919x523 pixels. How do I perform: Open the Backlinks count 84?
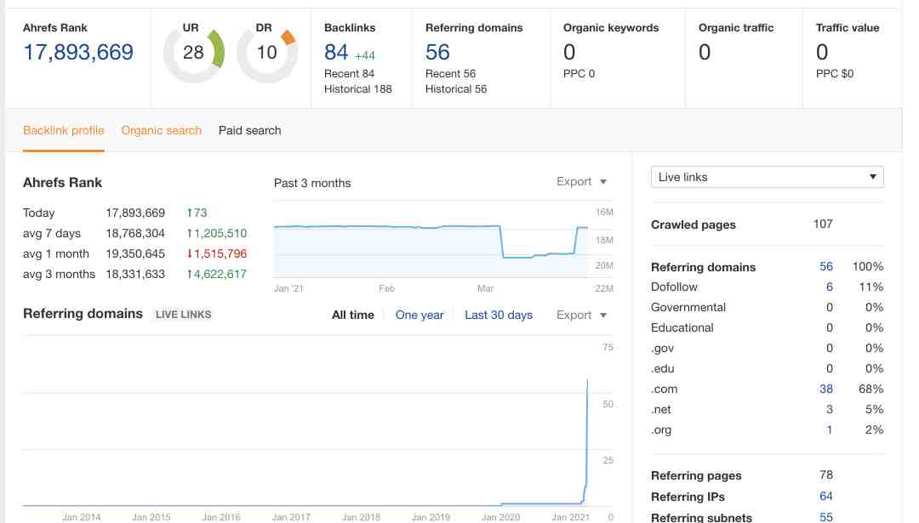pyautogui.click(x=336, y=52)
